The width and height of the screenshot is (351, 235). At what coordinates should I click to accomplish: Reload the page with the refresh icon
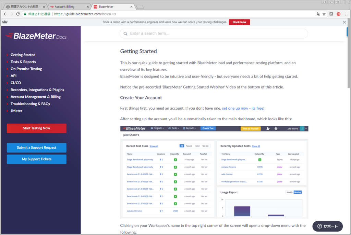[x=18, y=14]
